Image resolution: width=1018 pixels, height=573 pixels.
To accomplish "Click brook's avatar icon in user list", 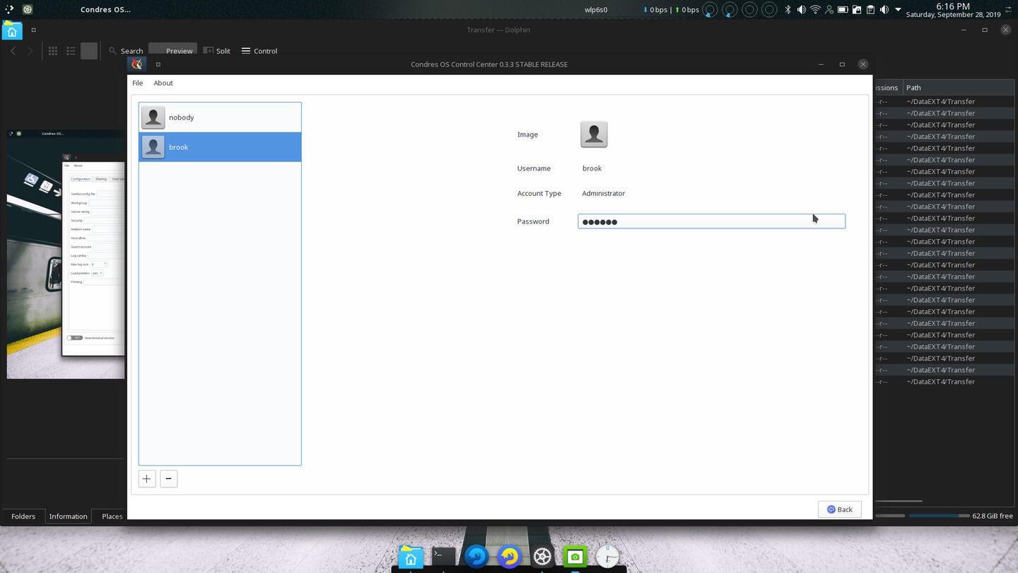I will click(x=153, y=147).
